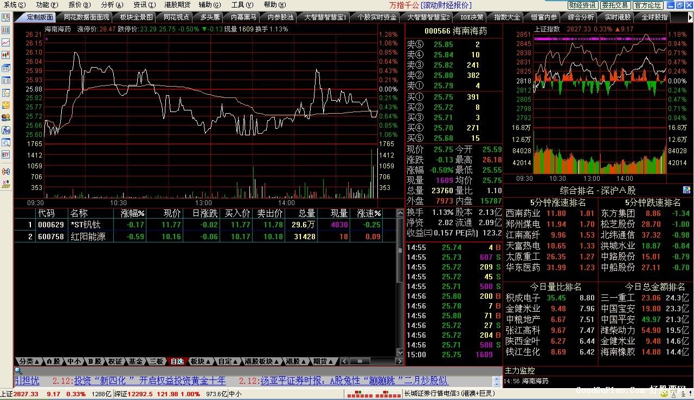Select the 权证 bottom tab
This screenshot has height=400, width=694.
click(x=115, y=361)
